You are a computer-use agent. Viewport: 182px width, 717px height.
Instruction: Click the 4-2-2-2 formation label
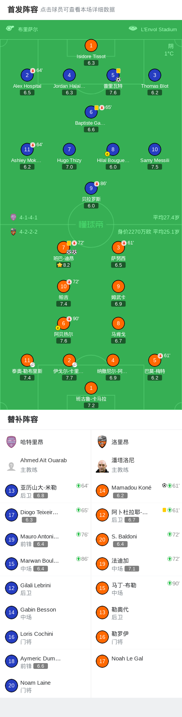point(28,232)
